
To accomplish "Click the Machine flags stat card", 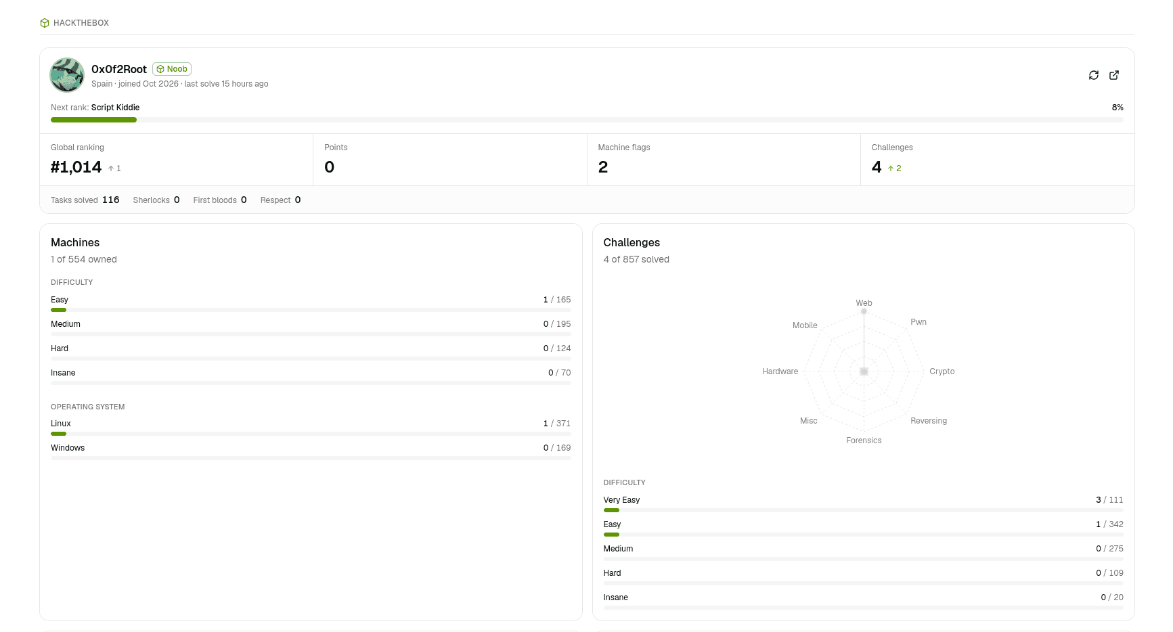I will [724, 160].
